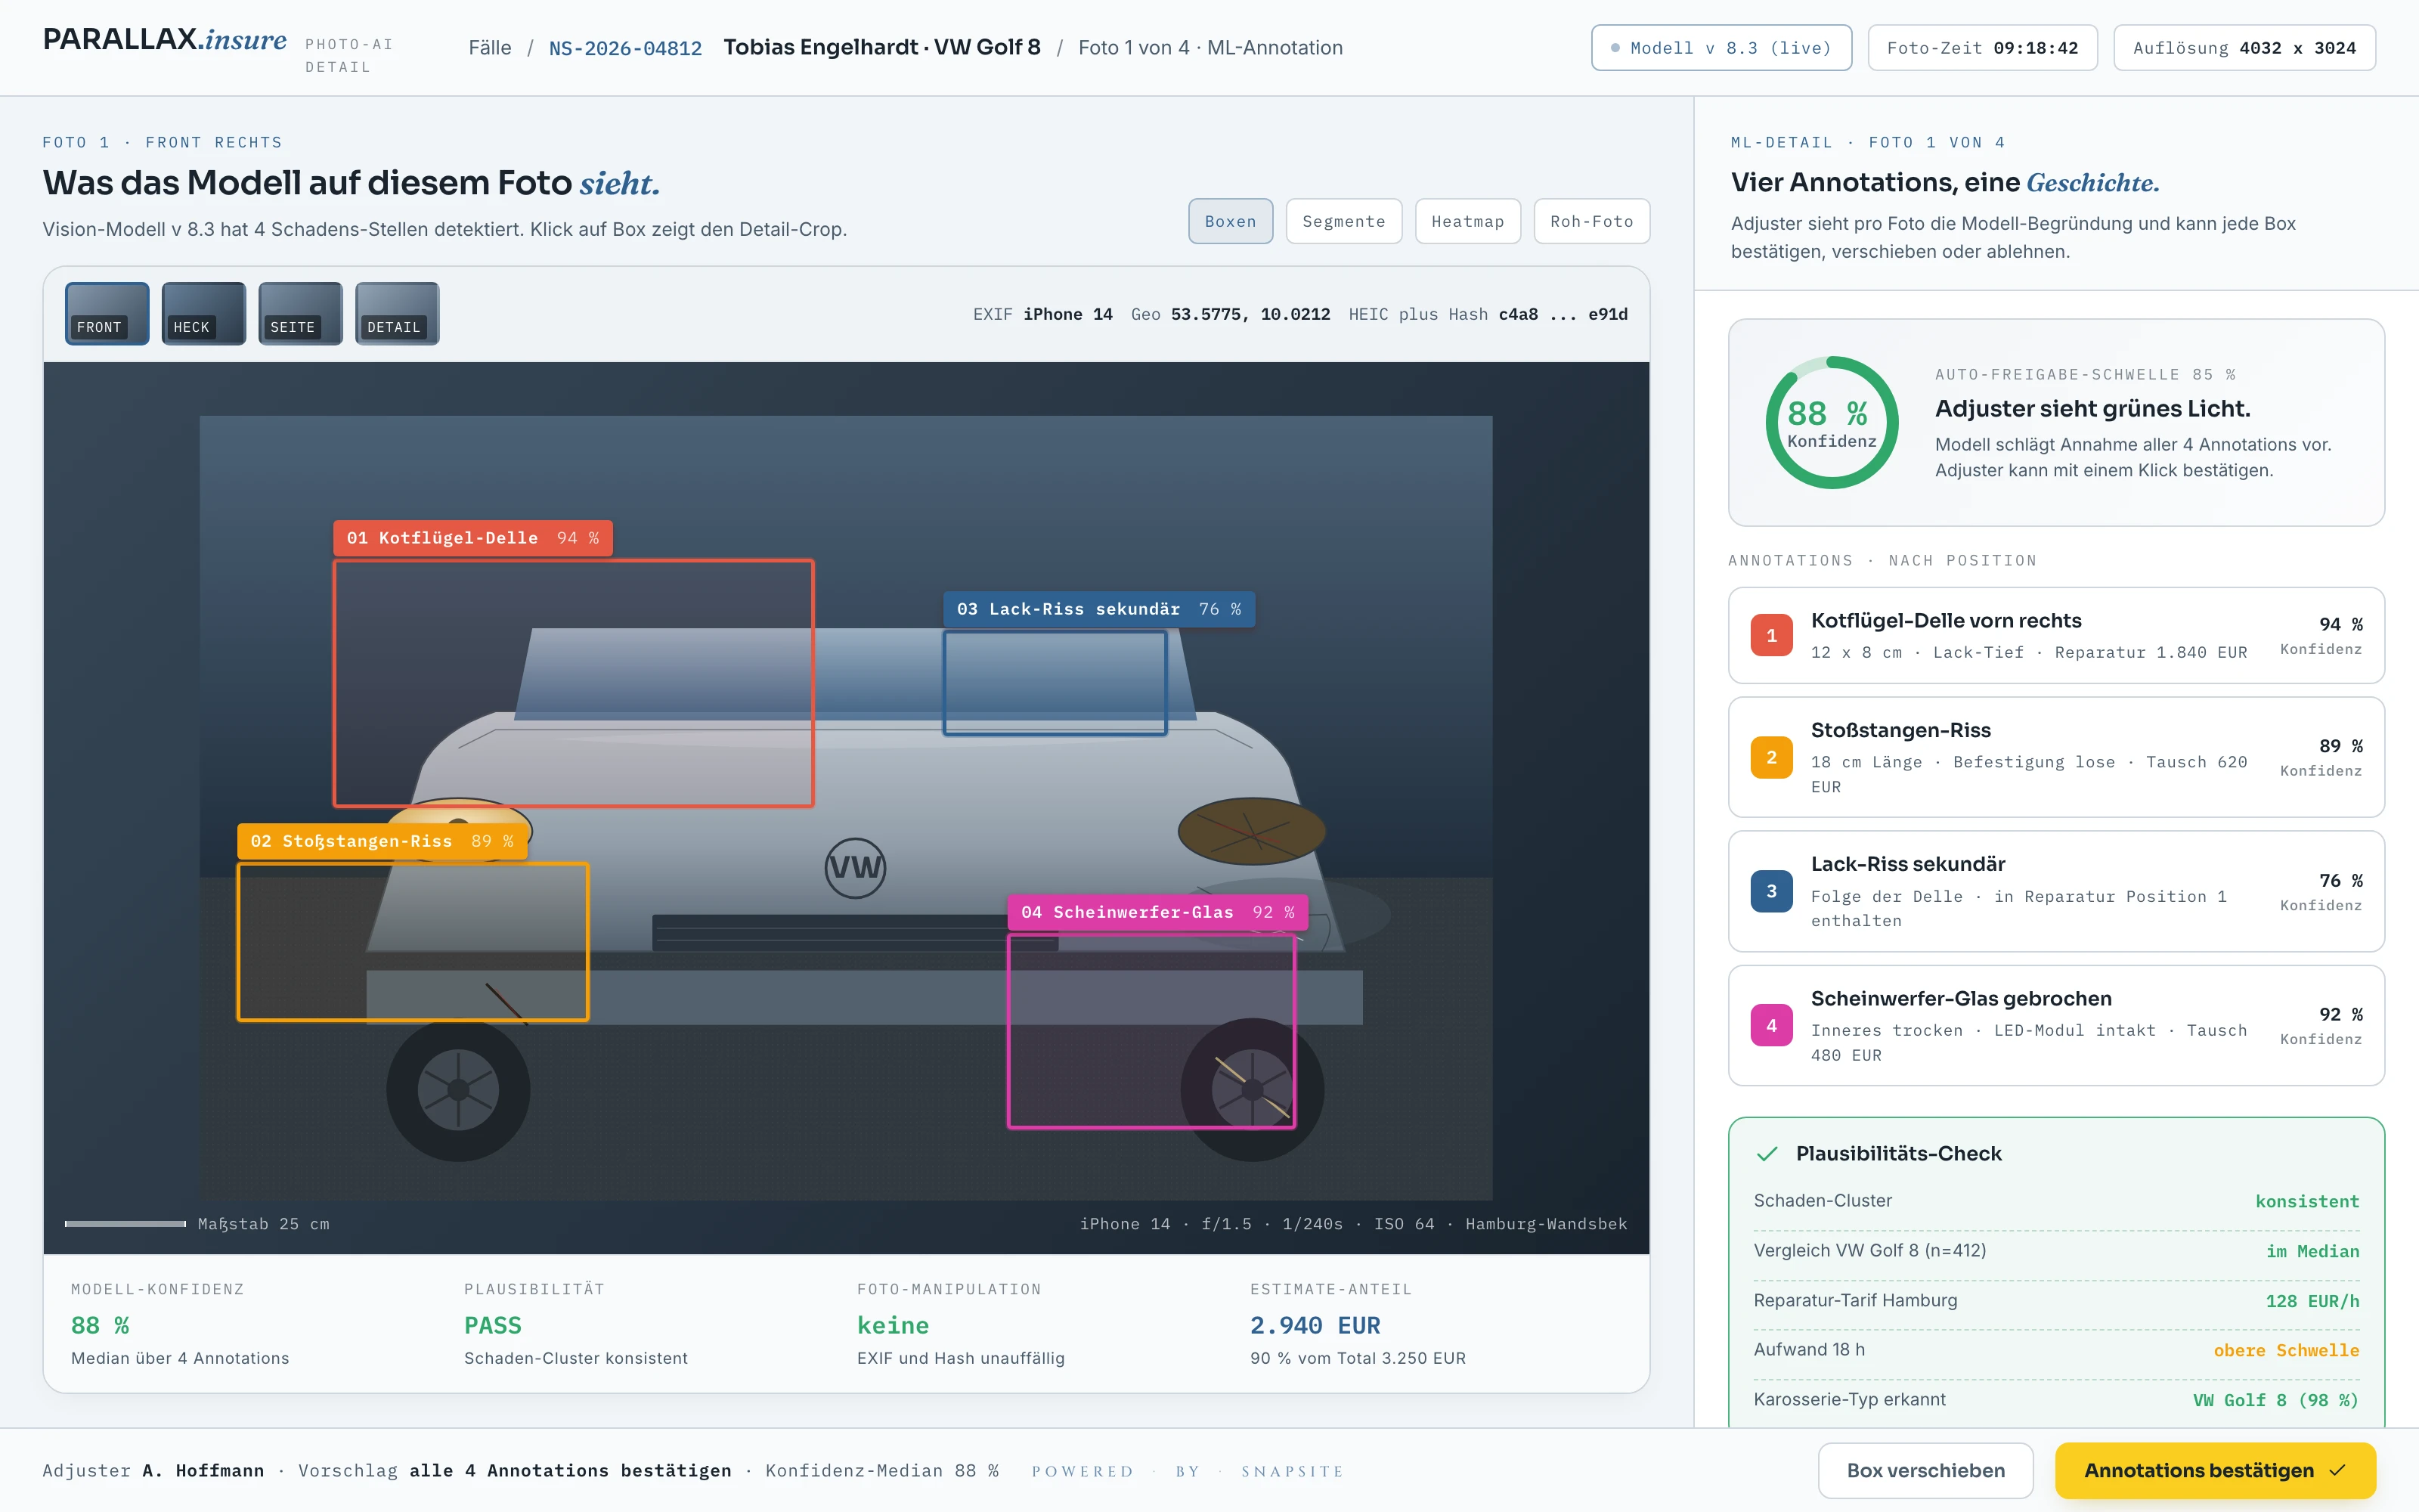The width and height of the screenshot is (2419, 1512).
Task: Enable the Heatmap overlay
Action: [x=1467, y=221]
